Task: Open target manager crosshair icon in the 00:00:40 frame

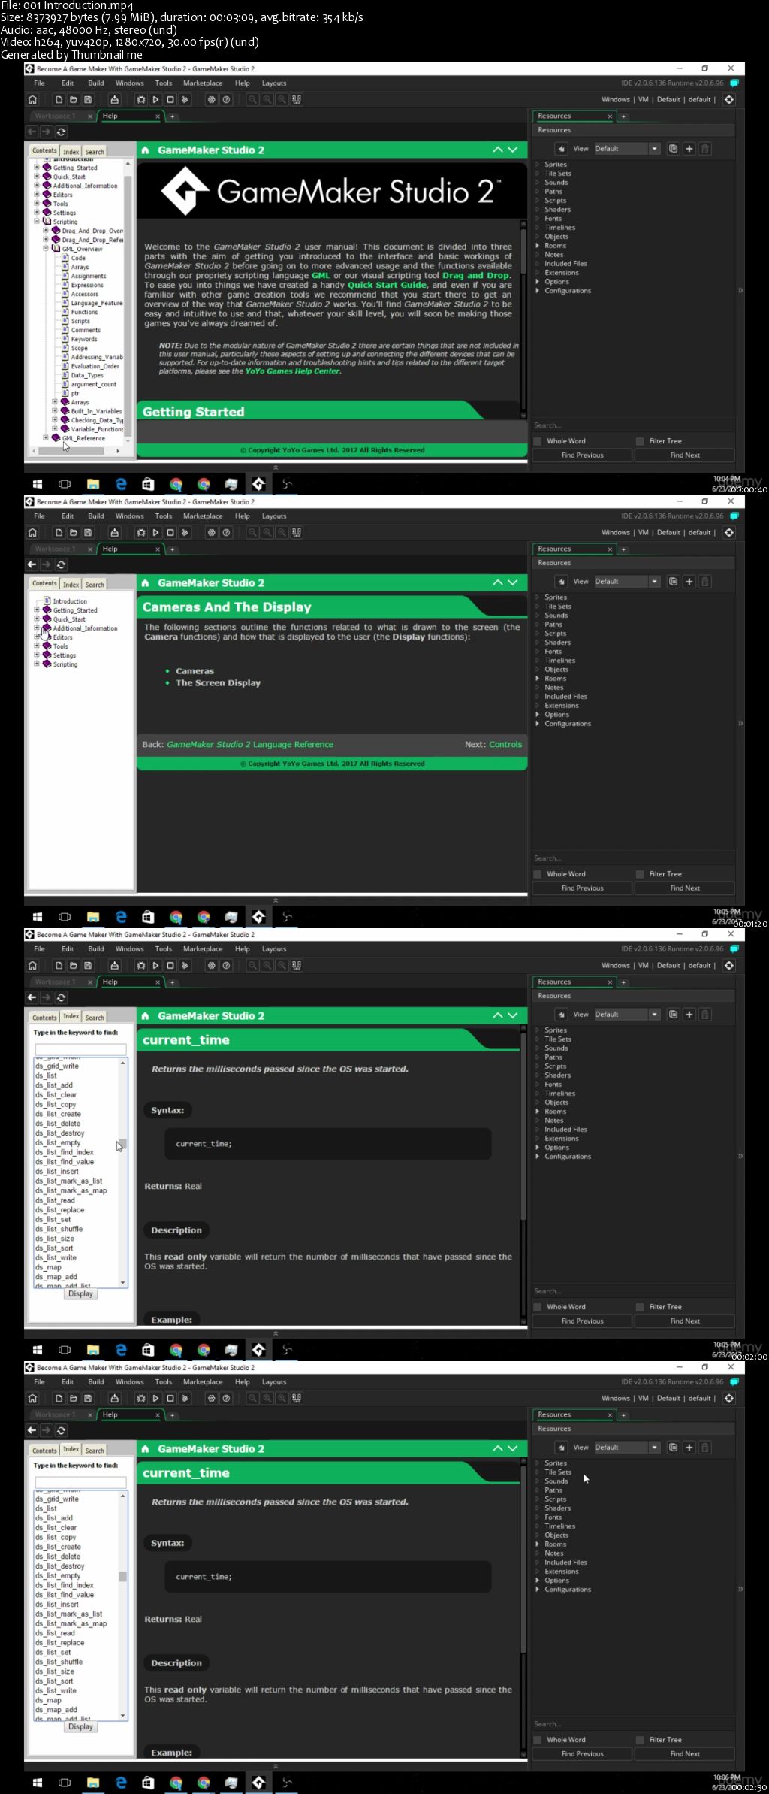Action: tap(729, 99)
